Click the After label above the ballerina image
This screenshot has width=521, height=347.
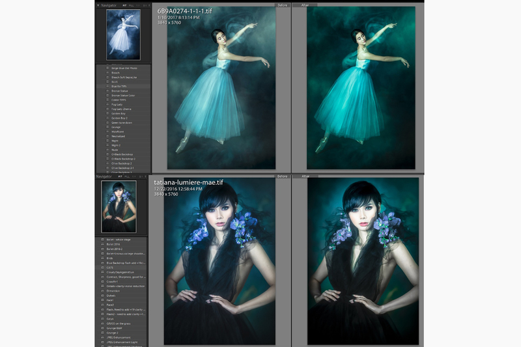305,5
